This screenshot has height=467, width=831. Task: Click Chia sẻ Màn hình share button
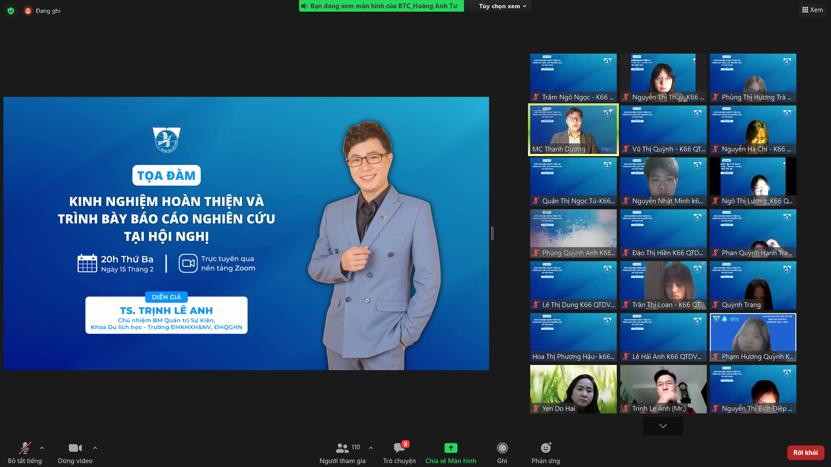pyautogui.click(x=451, y=453)
